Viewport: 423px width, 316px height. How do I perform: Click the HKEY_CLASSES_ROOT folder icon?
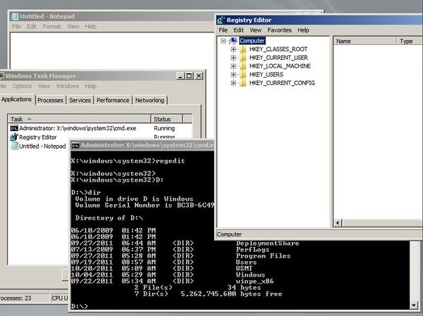[x=243, y=49]
